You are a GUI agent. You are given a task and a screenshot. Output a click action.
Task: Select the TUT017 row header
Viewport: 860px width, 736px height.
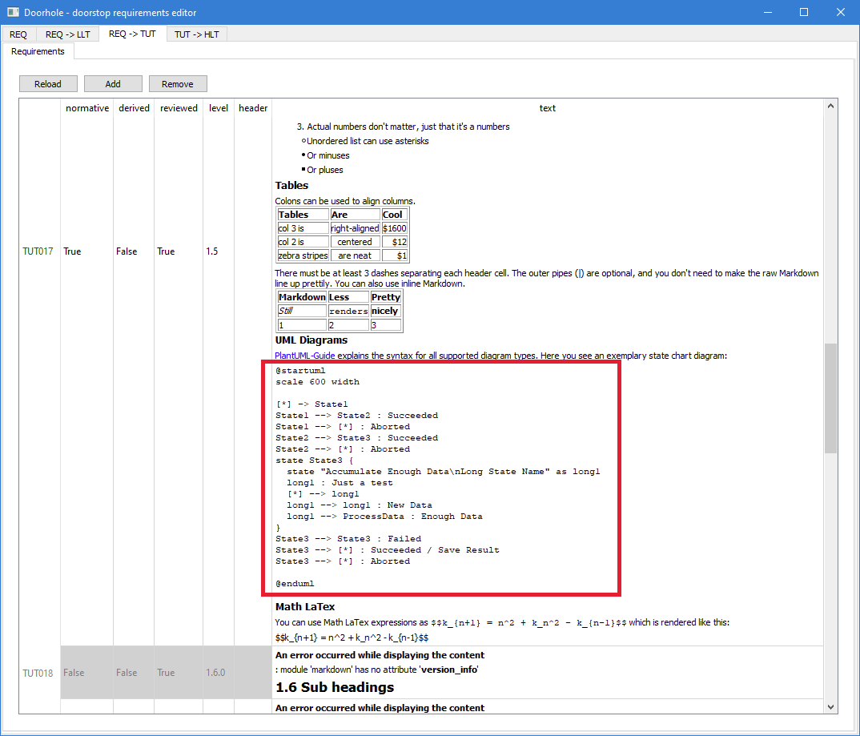click(38, 251)
